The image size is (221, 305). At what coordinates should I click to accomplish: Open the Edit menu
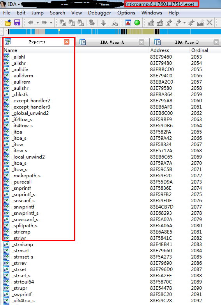pyautogui.click(x=21, y=13)
